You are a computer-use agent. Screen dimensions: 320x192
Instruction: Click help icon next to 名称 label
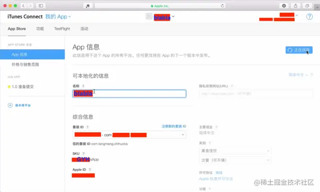click(x=83, y=86)
